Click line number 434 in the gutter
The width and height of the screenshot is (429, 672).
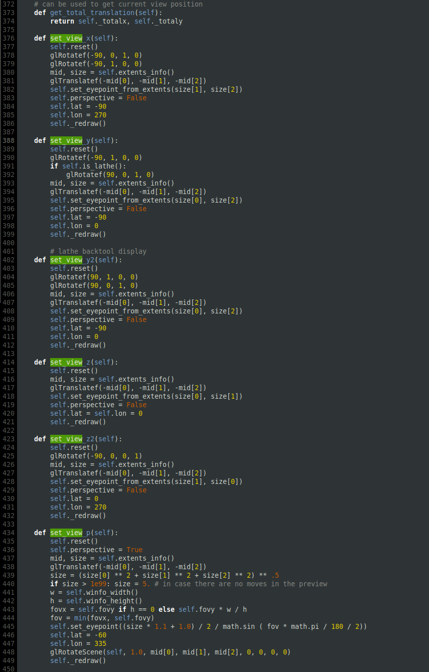(x=8, y=533)
